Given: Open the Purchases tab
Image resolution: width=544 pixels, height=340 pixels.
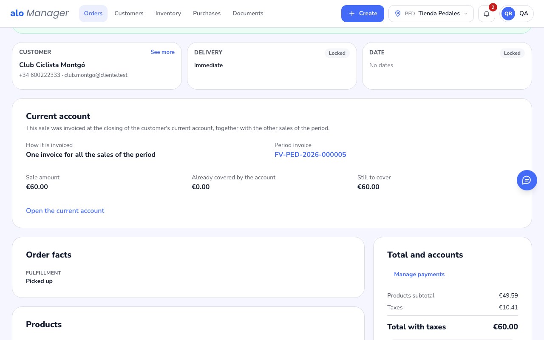Looking at the screenshot, I should coord(207,14).
